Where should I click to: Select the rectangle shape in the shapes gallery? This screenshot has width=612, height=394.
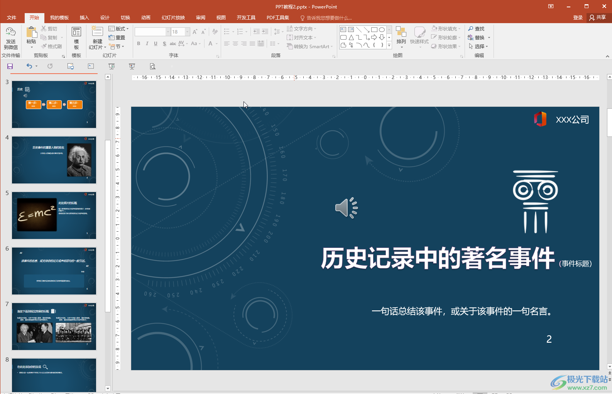click(374, 30)
